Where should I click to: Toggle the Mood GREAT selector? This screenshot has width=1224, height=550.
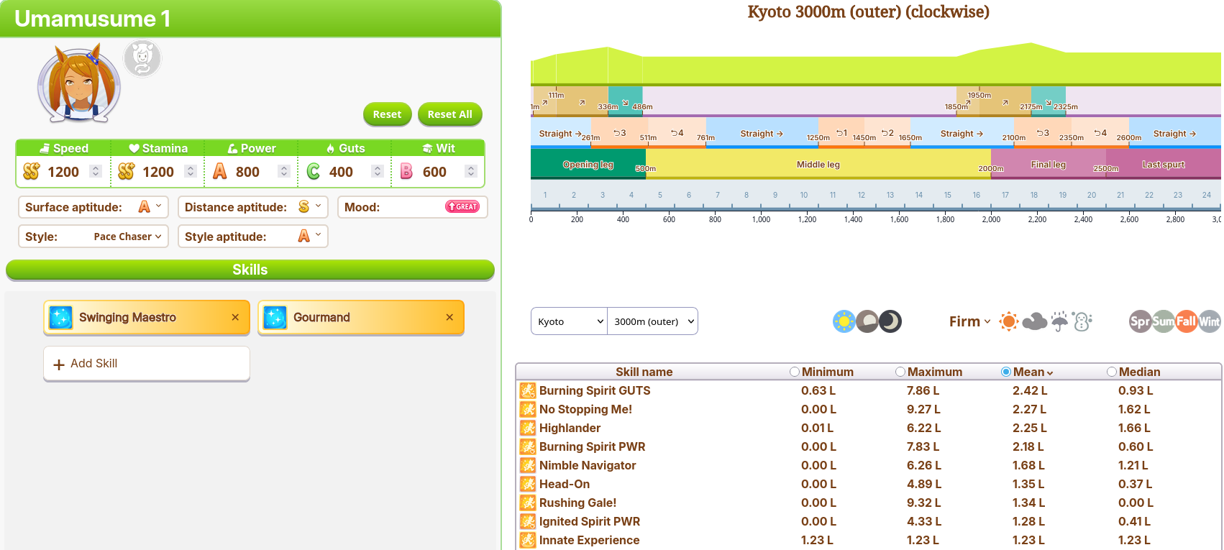[x=462, y=207]
